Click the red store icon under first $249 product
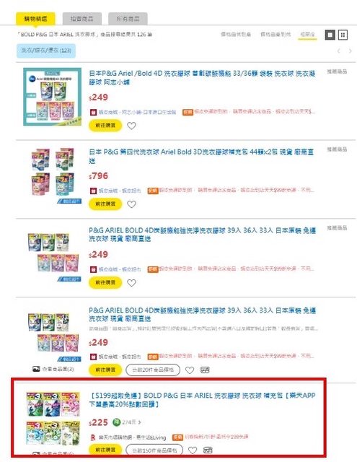 coord(93,112)
